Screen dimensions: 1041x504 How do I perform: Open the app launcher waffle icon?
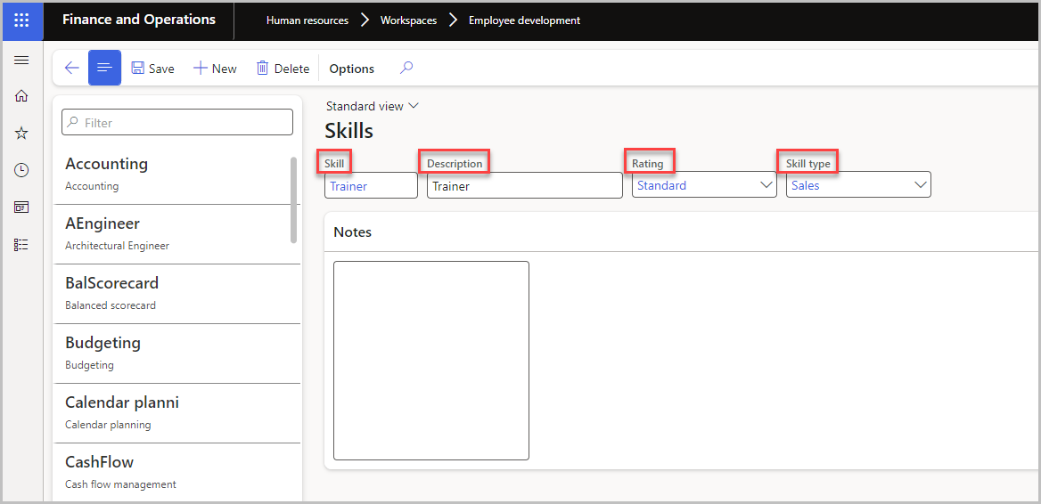click(x=21, y=20)
